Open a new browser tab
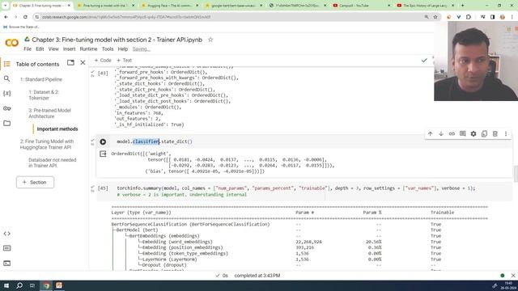This screenshot has width=518, height=291. (462, 6)
